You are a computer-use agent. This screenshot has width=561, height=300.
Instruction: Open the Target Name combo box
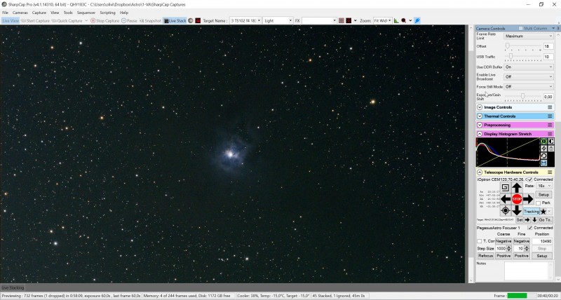point(245,21)
